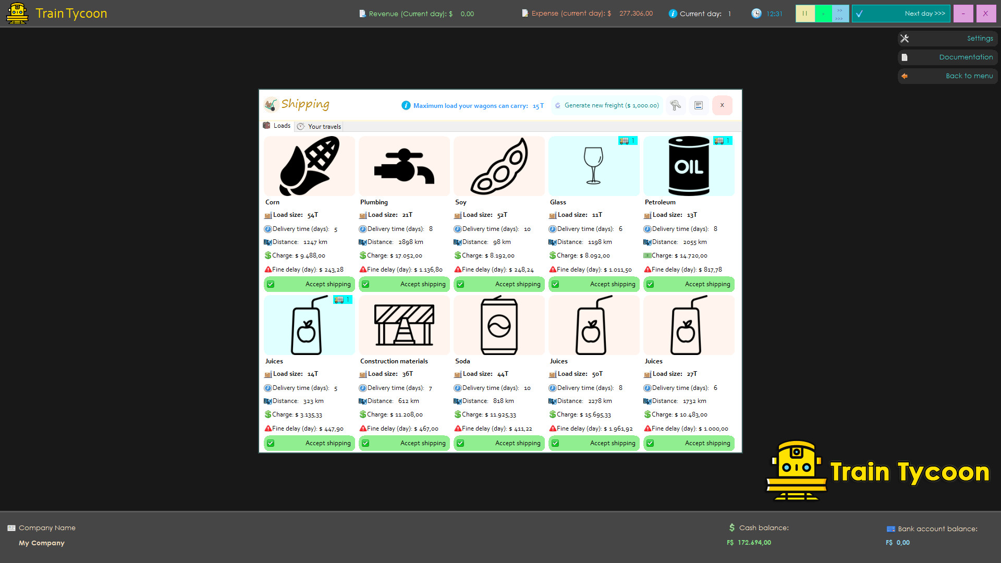Image resolution: width=1001 pixels, height=563 pixels.
Task: Open the freight notes icon beside the keys
Action: point(699,105)
